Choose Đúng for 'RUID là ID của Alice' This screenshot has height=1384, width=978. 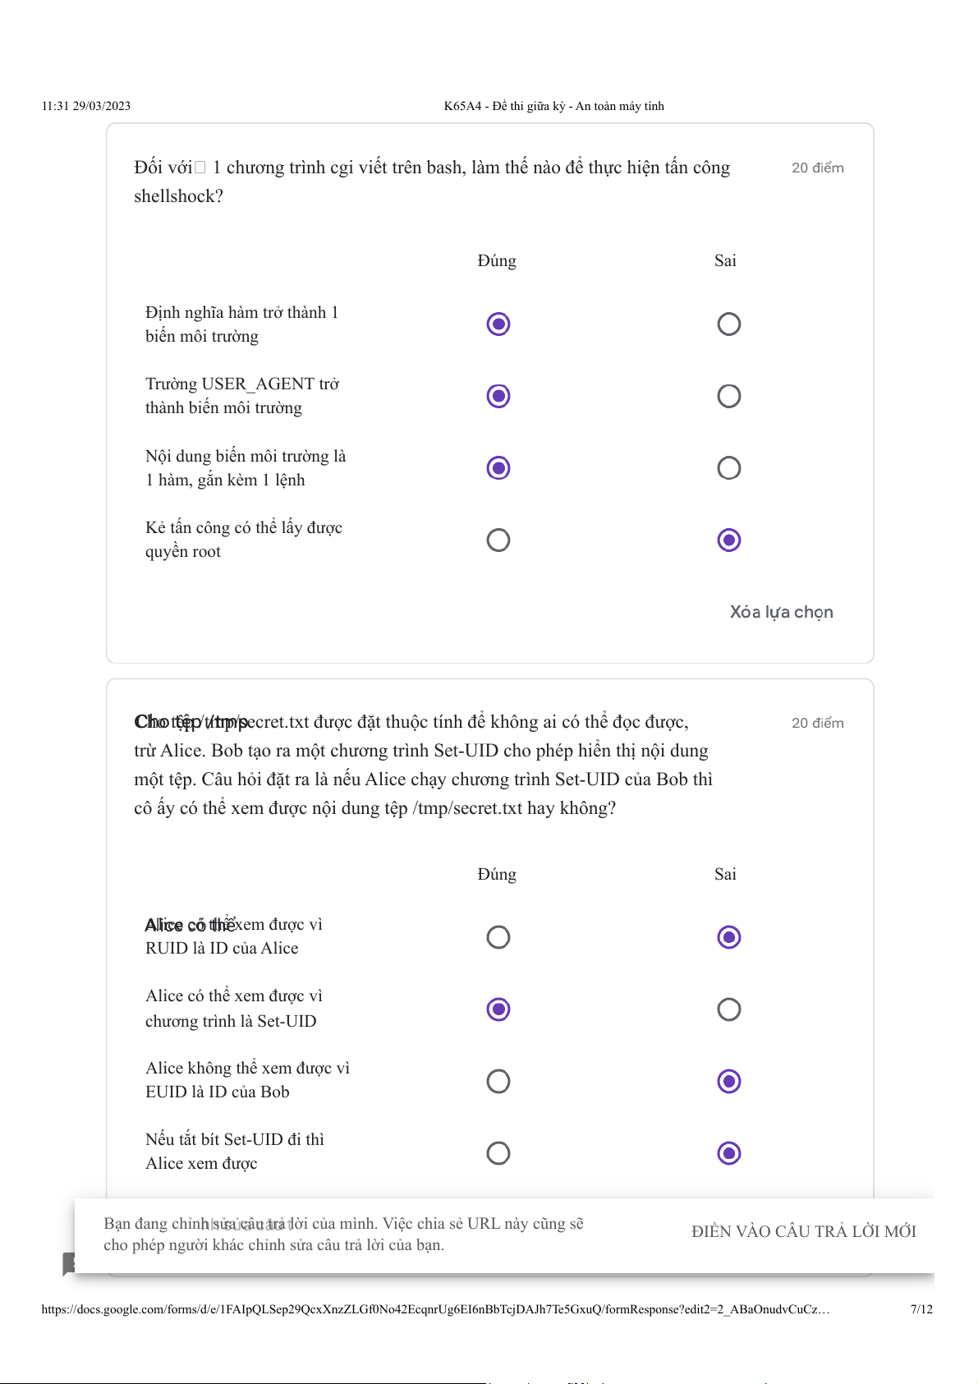(498, 937)
